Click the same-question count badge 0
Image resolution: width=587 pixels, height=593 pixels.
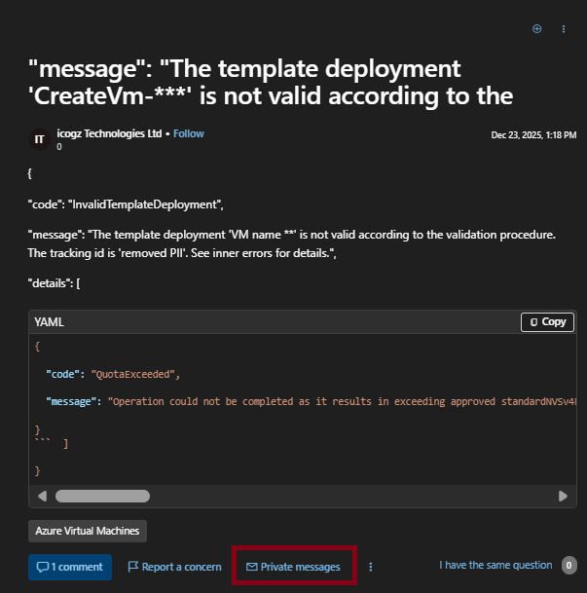[x=569, y=566]
